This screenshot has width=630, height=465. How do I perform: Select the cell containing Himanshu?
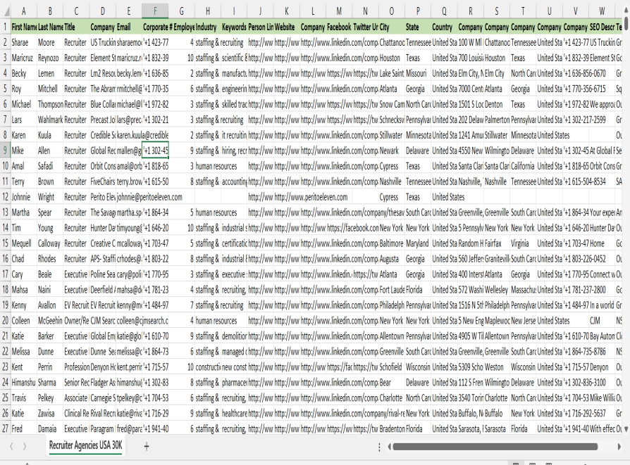pyautogui.click(x=24, y=382)
